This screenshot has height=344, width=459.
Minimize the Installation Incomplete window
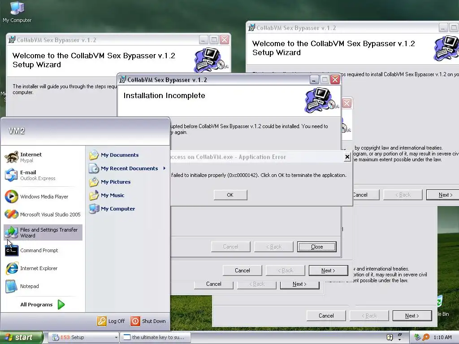[314, 80]
